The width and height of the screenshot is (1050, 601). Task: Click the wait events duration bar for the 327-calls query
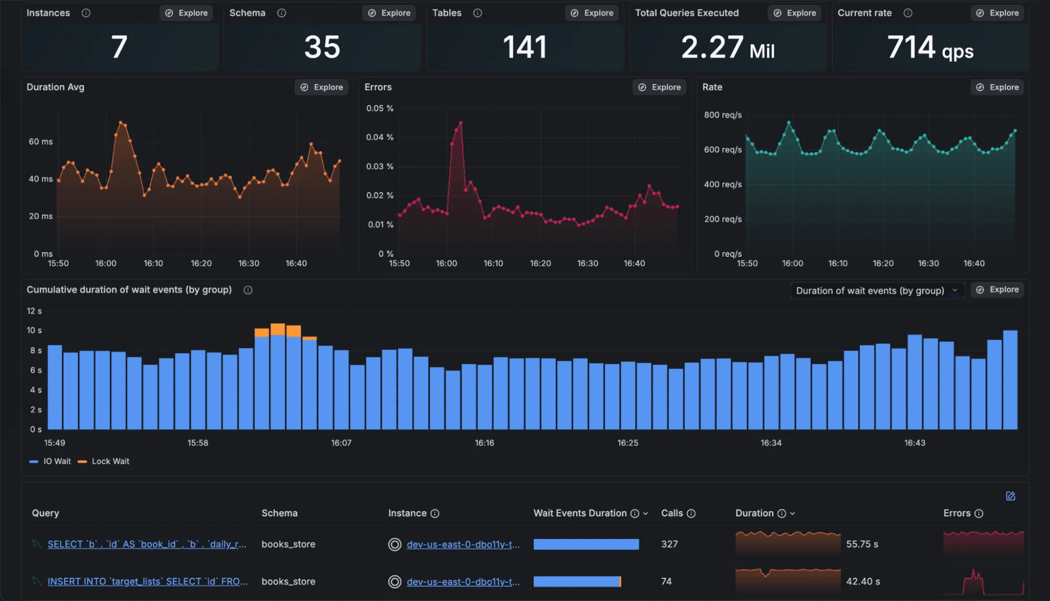[586, 544]
